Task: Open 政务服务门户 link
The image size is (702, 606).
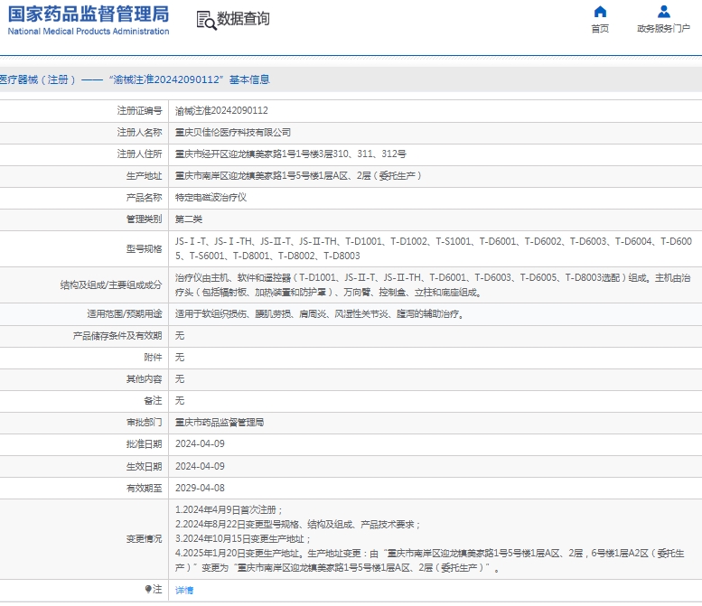Action: (663, 29)
